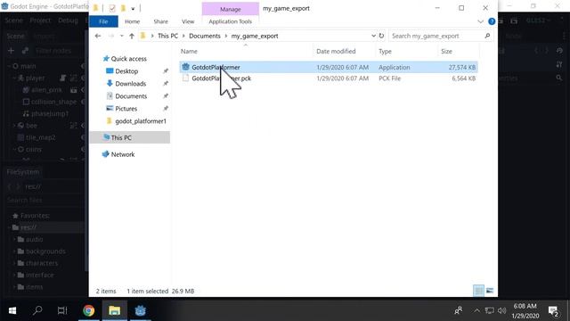
Task: Select This PC in navigation pane
Action: (130, 137)
